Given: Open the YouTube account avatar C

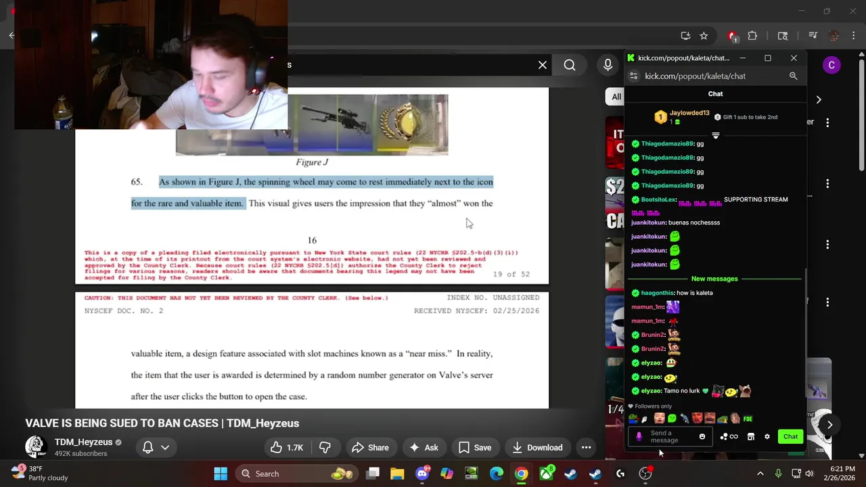Looking at the screenshot, I should tap(831, 65).
